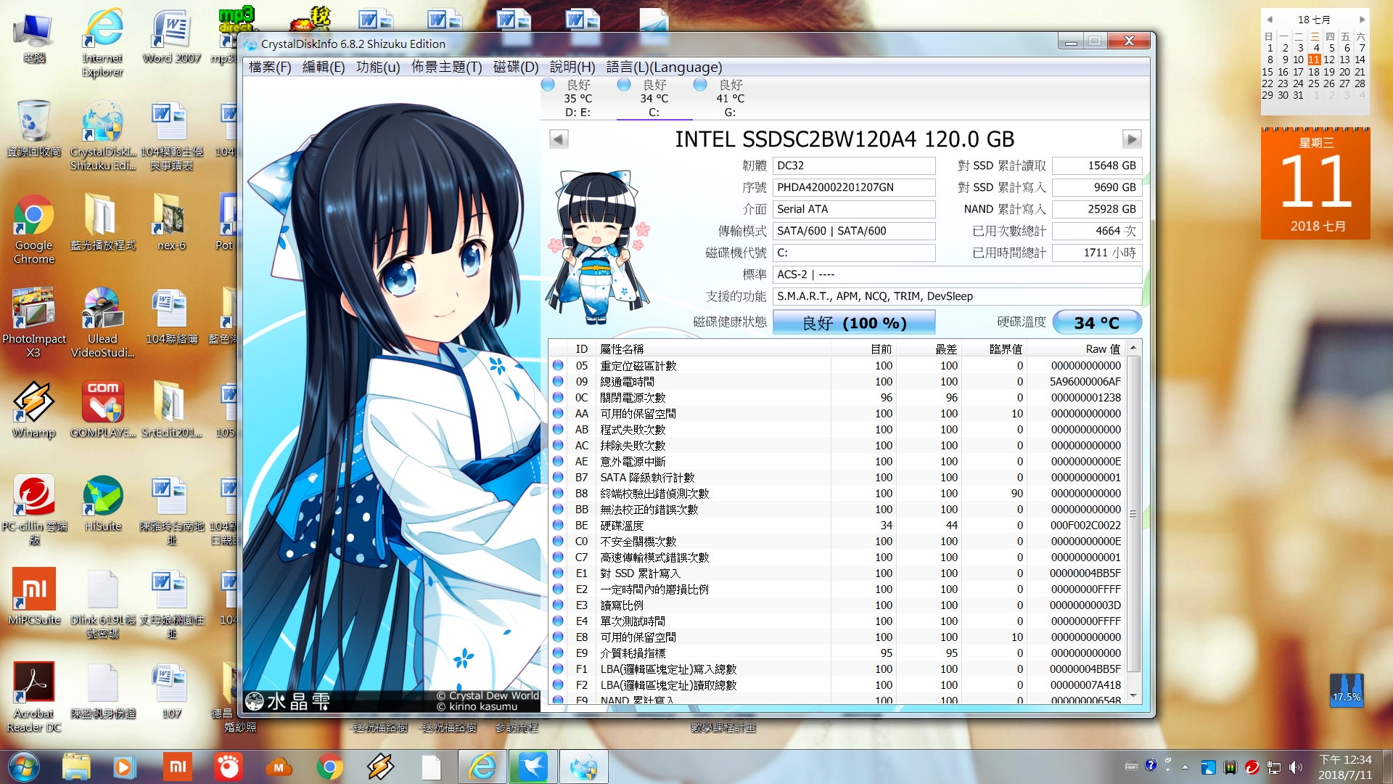Open the 磁碟(D) menu

[x=515, y=67]
